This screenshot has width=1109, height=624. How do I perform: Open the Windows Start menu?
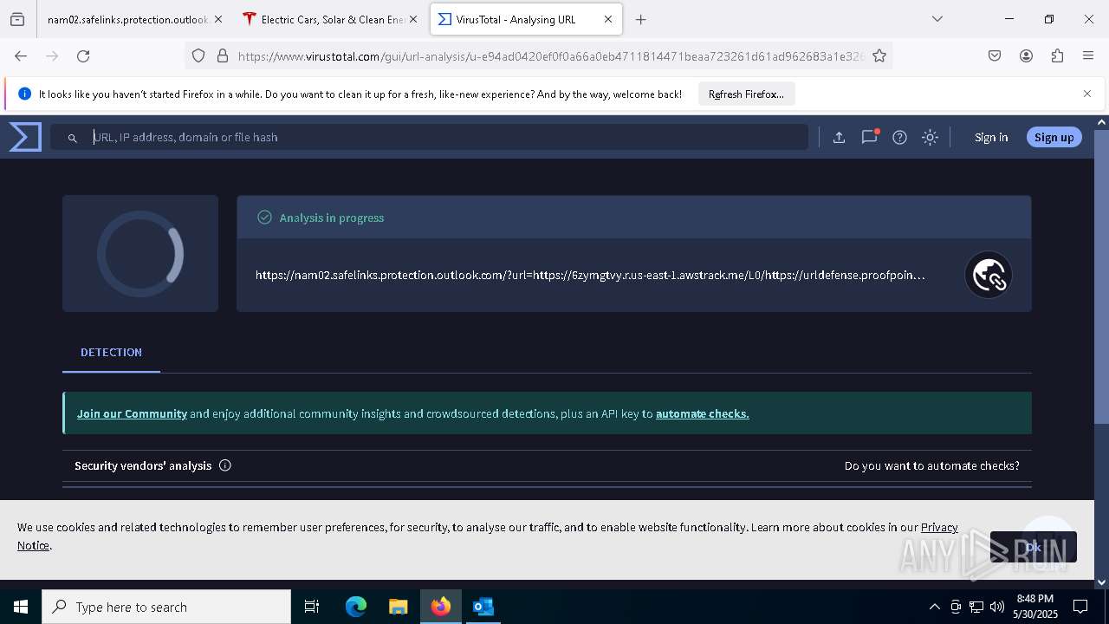21,607
